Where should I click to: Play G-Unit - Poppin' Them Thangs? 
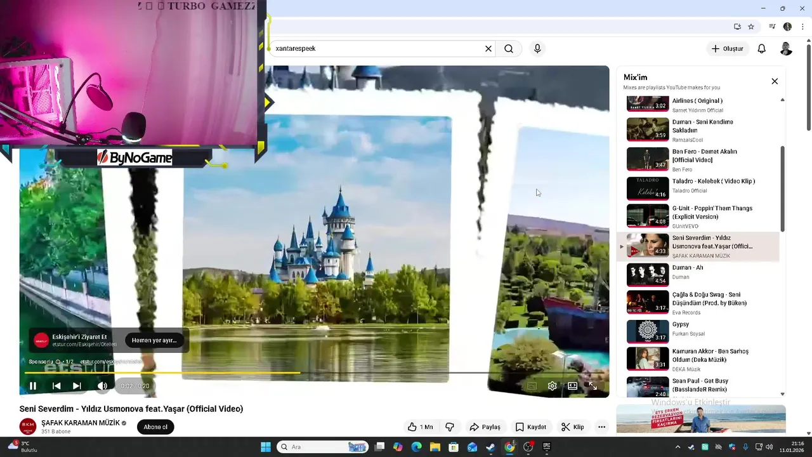point(698,216)
